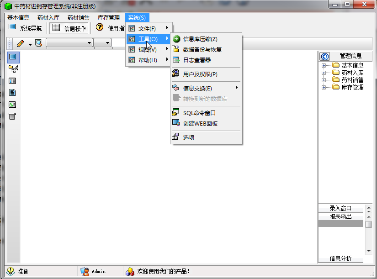Click the 信息交换 exchange arrows icon
This screenshot has width=377, height=279.
coord(176,88)
